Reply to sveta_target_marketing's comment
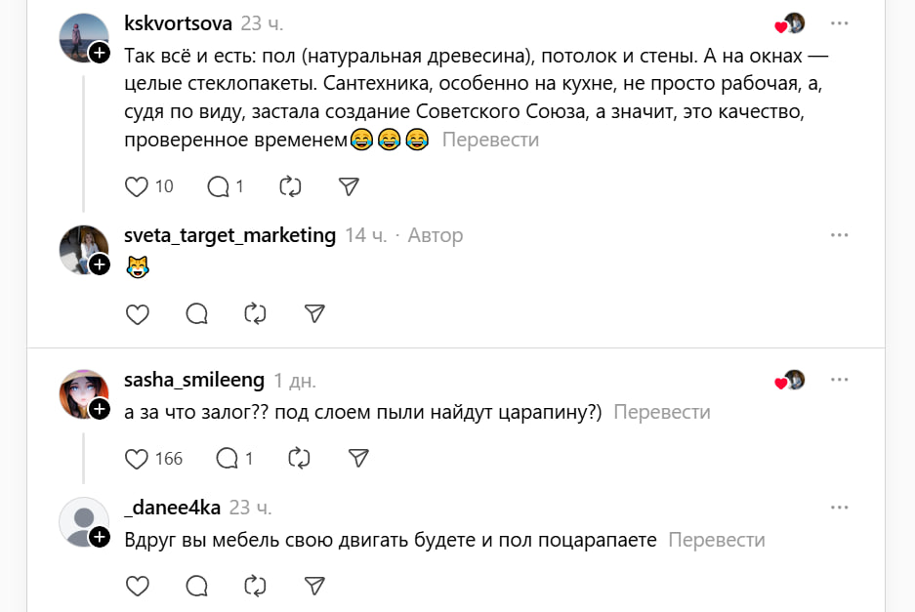Screen dimensions: 915x612 (196, 313)
